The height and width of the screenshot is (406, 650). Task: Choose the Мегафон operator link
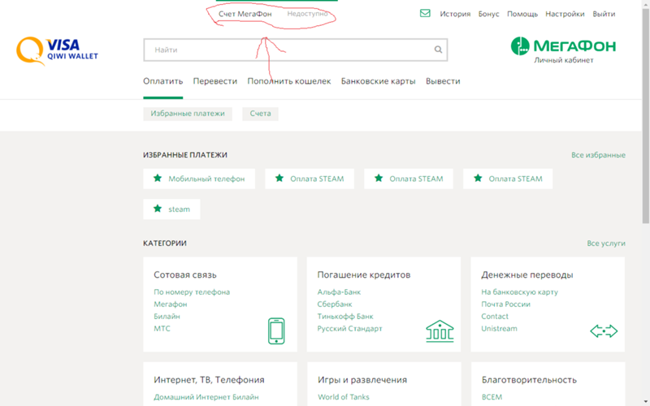tap(171, 304)
